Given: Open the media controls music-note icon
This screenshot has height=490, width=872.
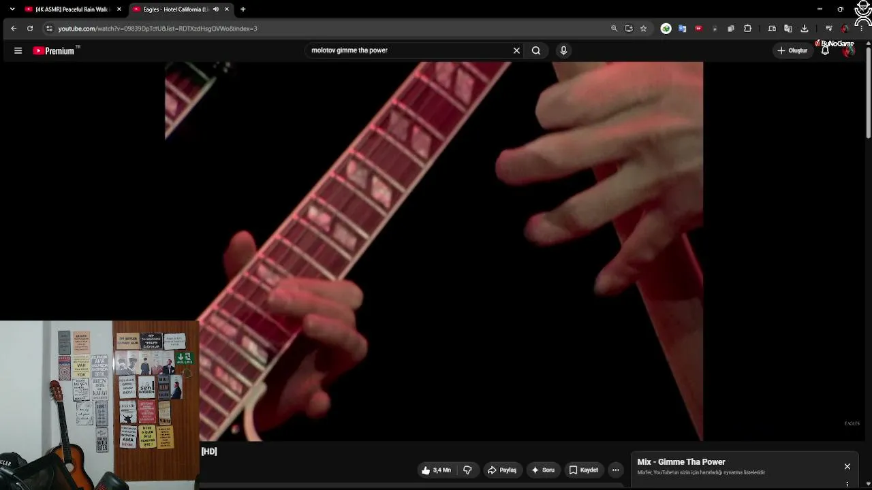Looking at the screenshot, I should [x=828, y=29].
